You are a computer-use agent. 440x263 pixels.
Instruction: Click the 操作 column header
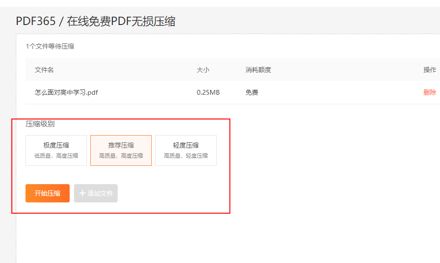[429, 70]
